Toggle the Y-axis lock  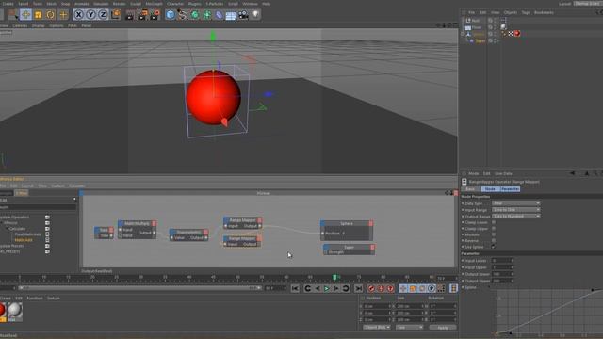(90, 15)
